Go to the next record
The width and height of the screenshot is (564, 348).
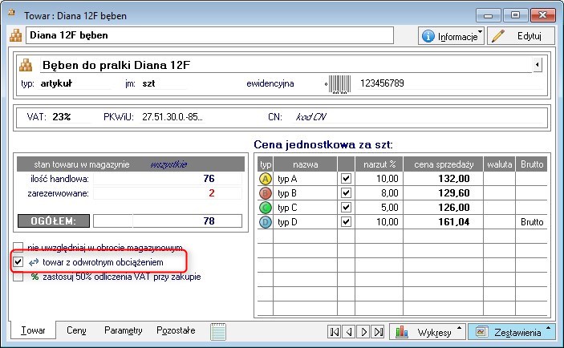(x=363, y=332)
